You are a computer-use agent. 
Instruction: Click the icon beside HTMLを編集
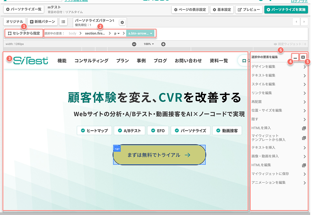(304, 165)
